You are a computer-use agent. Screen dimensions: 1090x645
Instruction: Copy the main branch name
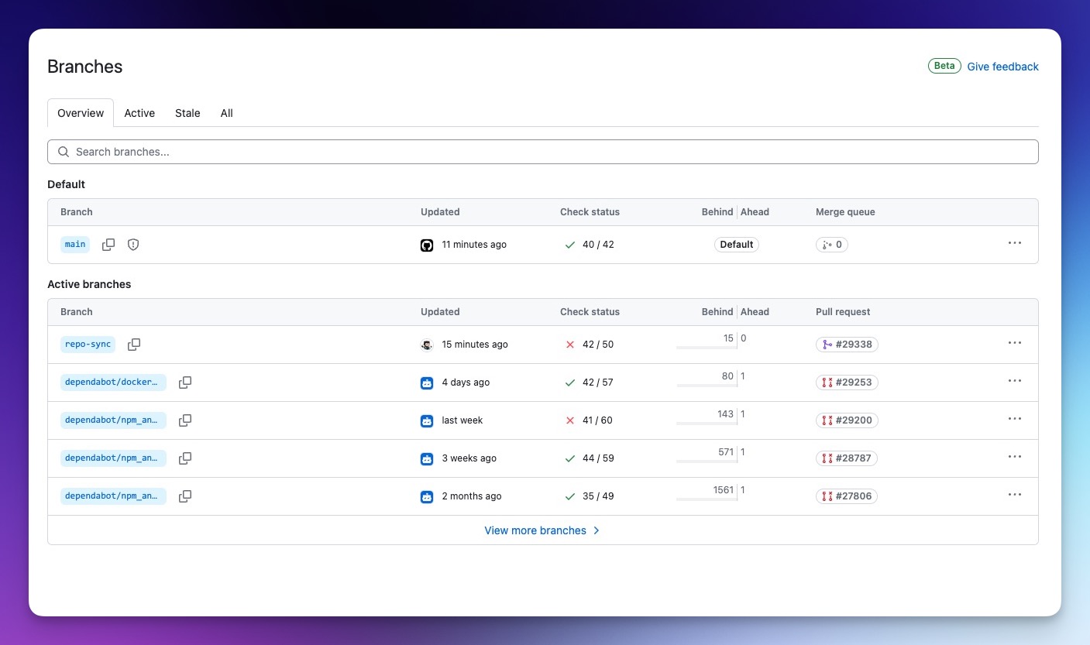click(108, 245)
